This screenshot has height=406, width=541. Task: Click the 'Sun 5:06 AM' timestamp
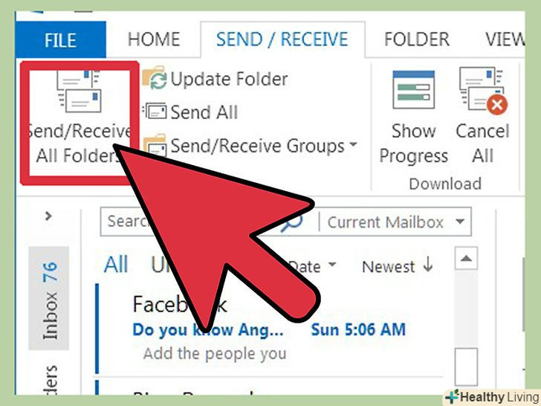[x=358, y=329]
